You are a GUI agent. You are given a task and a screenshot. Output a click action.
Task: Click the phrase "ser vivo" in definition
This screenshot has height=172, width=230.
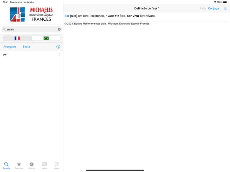point(133,16)
